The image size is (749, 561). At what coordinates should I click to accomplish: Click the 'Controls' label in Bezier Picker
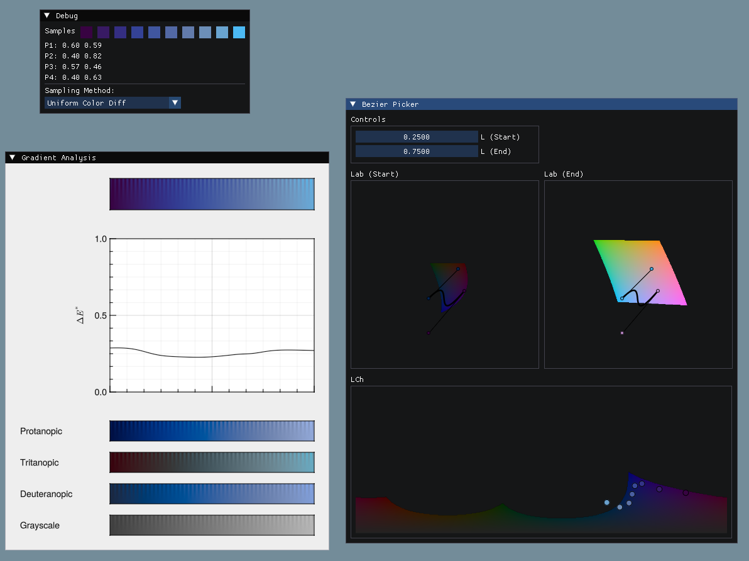click(368, 119)
